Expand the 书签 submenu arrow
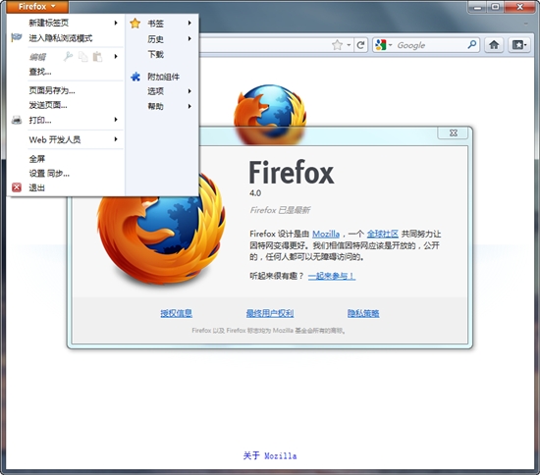540x475 pixels. [x=189, y=23]
